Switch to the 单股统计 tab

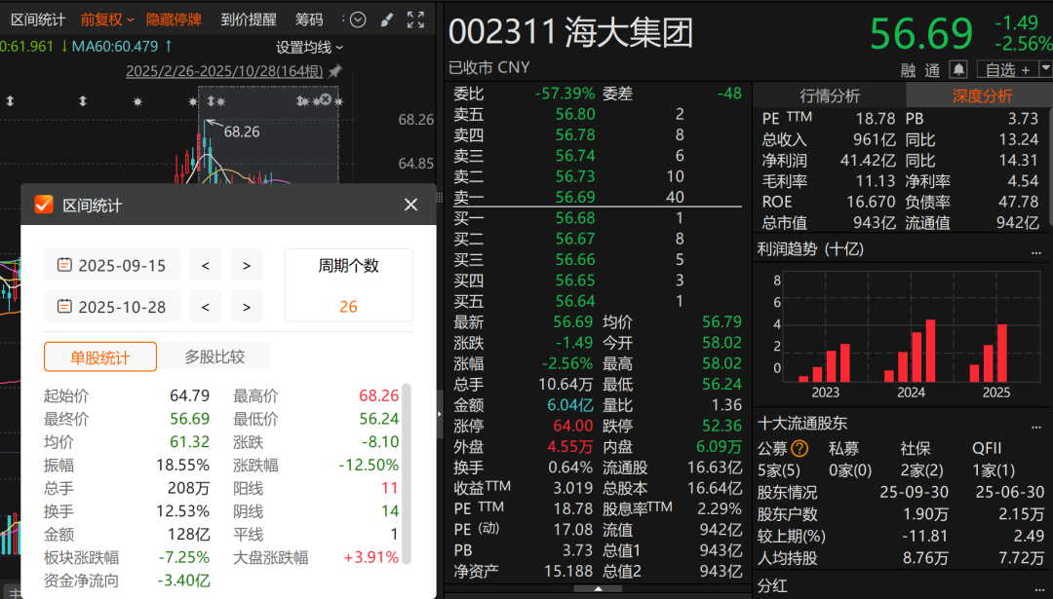click(x=100, y=356)
